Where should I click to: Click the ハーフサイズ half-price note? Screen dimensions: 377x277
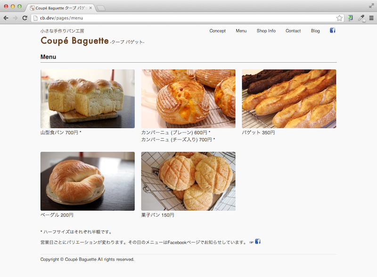click(x=76, y=232)
